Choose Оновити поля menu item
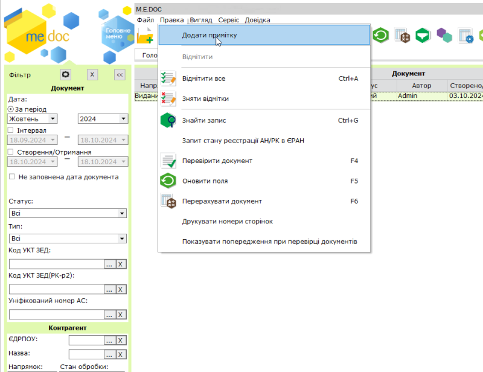The height and width of the screenshot is (372, 483). [264, 181]
